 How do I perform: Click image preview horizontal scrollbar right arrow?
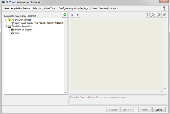click(x=161, y=92)
